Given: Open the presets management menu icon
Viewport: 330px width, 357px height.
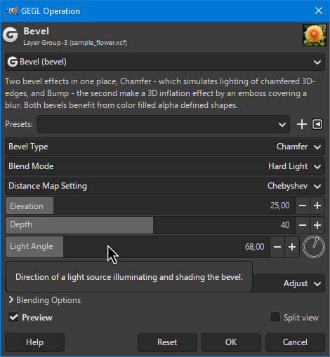Looking at the screenshot, I should click(x=317, y=124).
